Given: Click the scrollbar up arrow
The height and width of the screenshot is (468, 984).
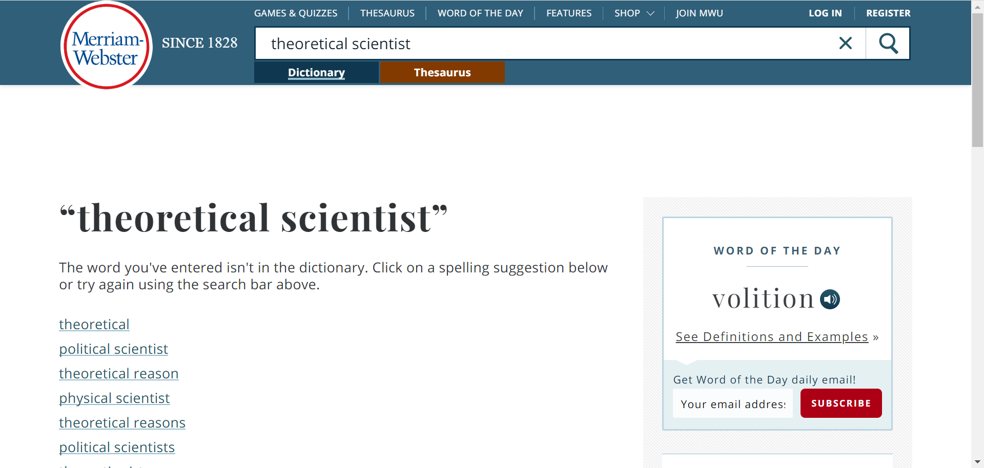Looking at the screenshot, I should (977, 6).
